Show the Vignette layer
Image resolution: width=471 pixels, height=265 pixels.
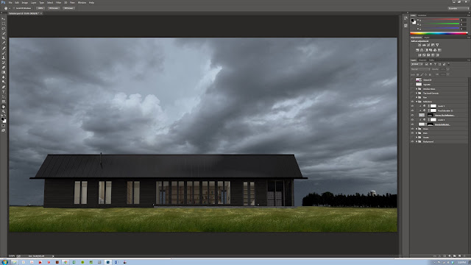point(412,85)
